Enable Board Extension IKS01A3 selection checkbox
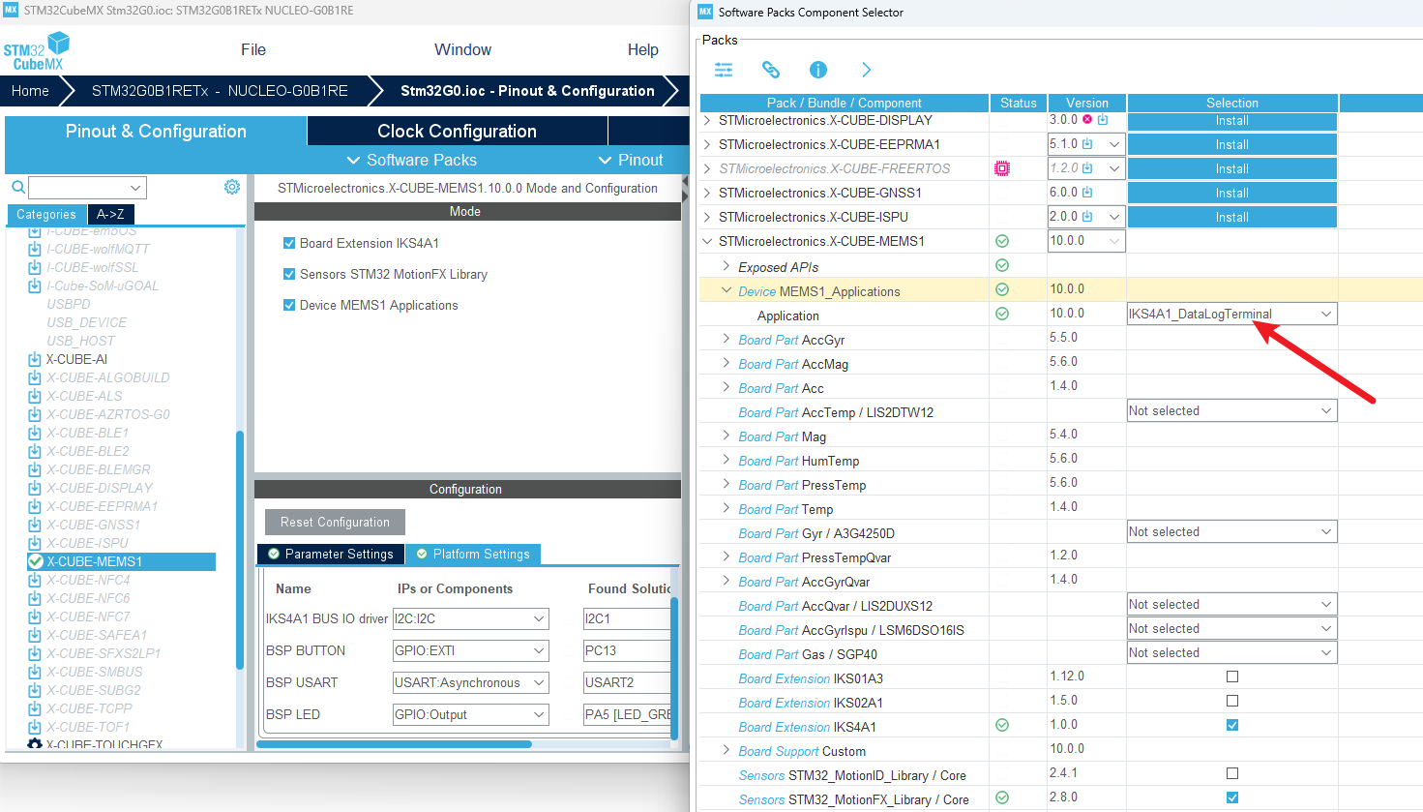This screenshot has height=812, width=1423. (1232, 677)
